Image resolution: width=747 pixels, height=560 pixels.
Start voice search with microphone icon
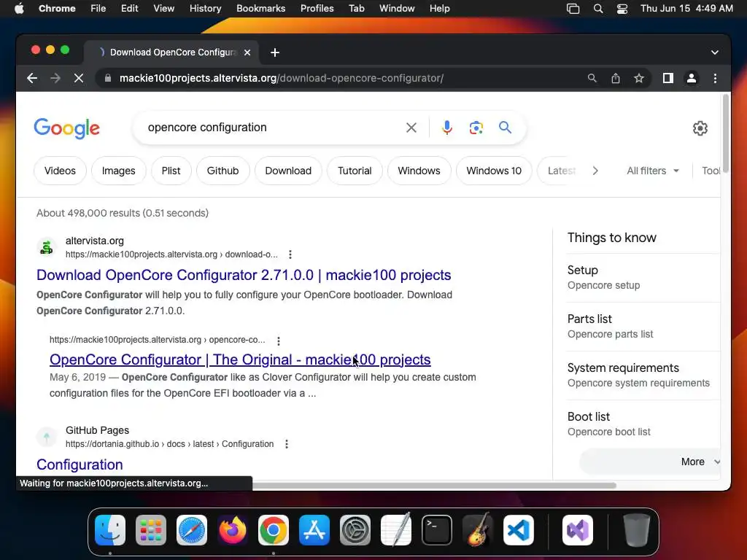[447, 128]
